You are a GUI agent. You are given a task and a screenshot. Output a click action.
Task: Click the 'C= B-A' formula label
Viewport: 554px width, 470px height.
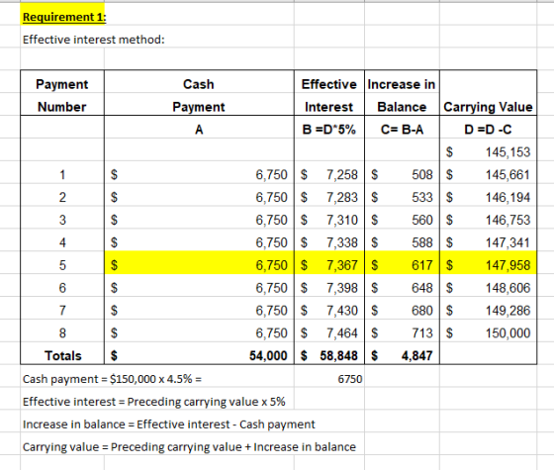click(402, 130)
